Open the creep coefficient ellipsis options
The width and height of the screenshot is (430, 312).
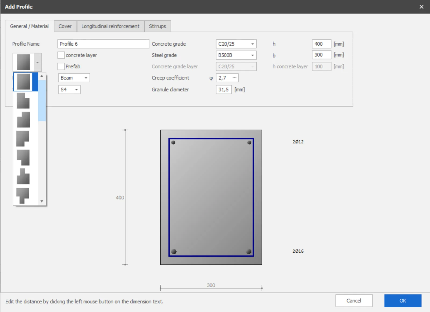click(x=234, y=78)
